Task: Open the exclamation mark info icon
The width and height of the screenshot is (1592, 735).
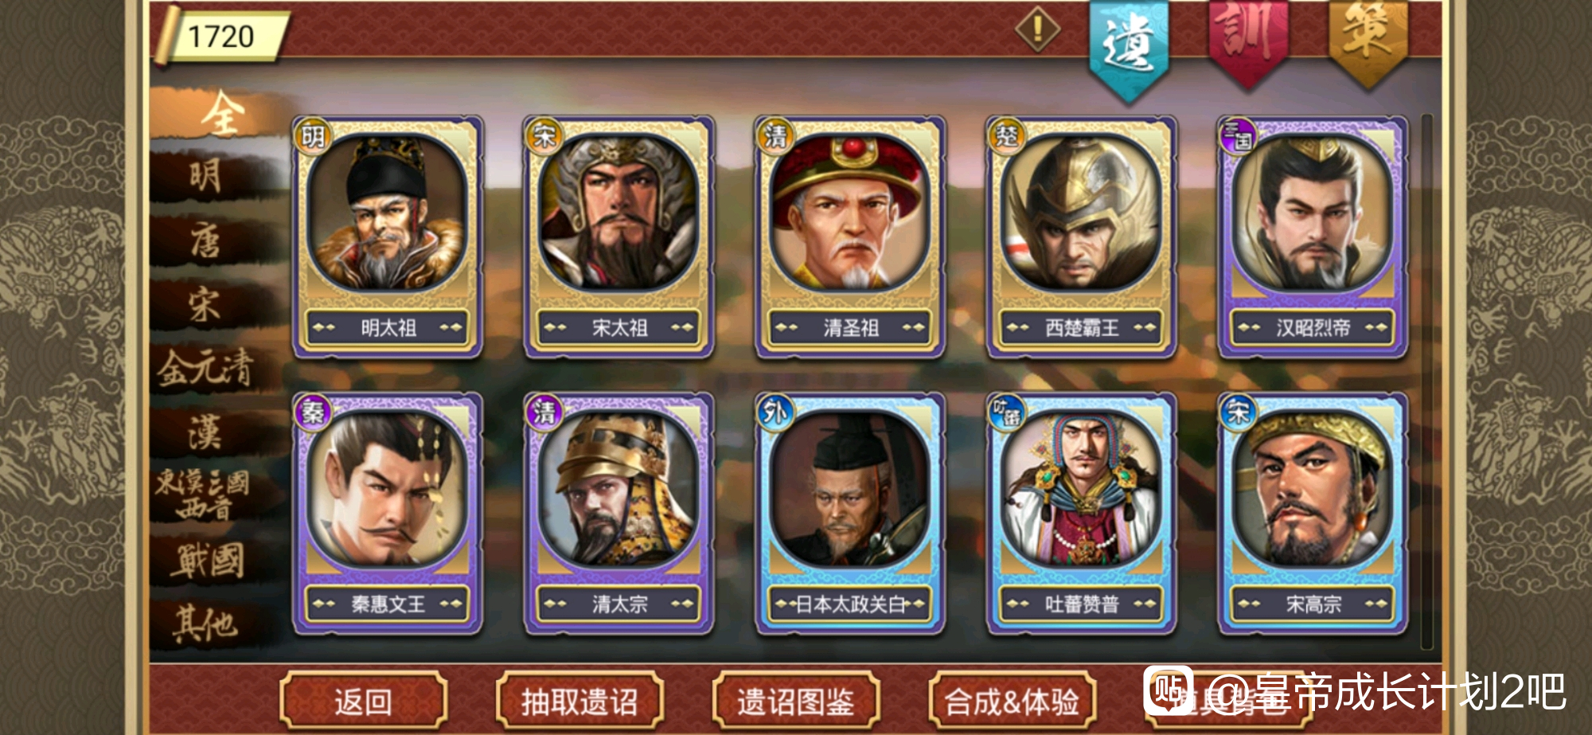Action: pos(1037,30)
